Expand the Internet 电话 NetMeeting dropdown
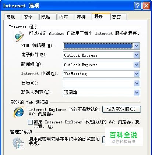 [137, 74]
